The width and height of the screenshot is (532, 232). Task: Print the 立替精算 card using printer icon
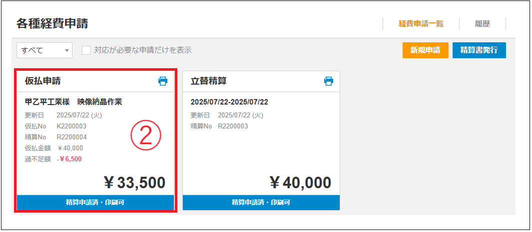pyautogui.click(x=328, y=81)
